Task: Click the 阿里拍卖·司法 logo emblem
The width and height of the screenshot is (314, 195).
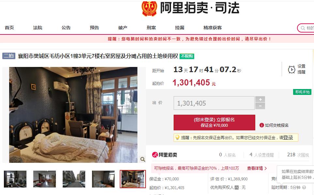Action: click(x=149, y=8)
